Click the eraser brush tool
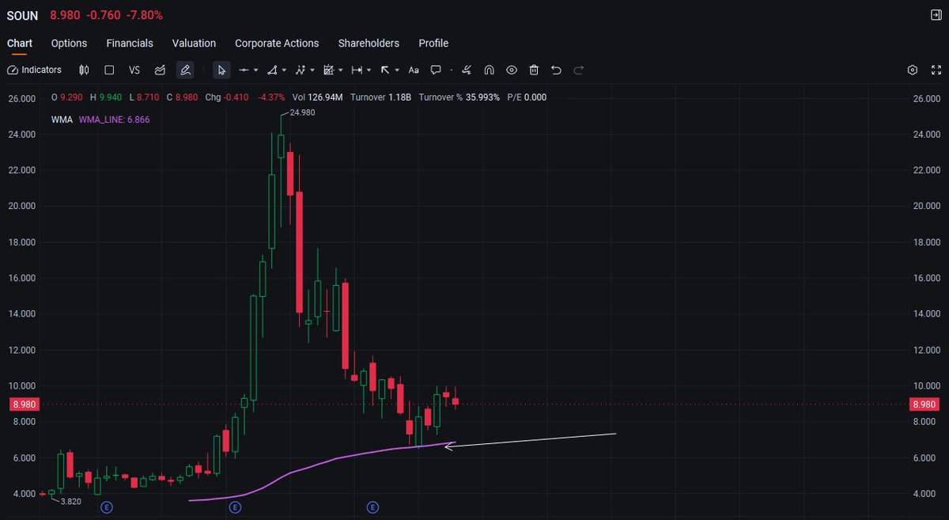 click(467, 70)
